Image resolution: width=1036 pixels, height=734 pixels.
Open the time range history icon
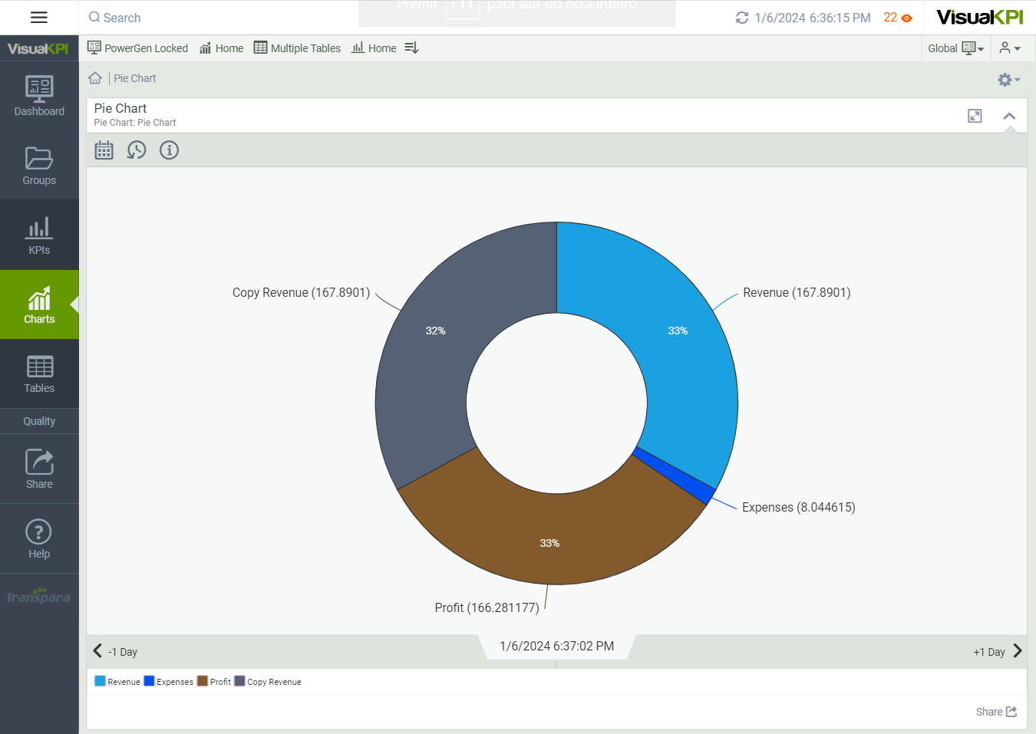(x=137, y=150)
